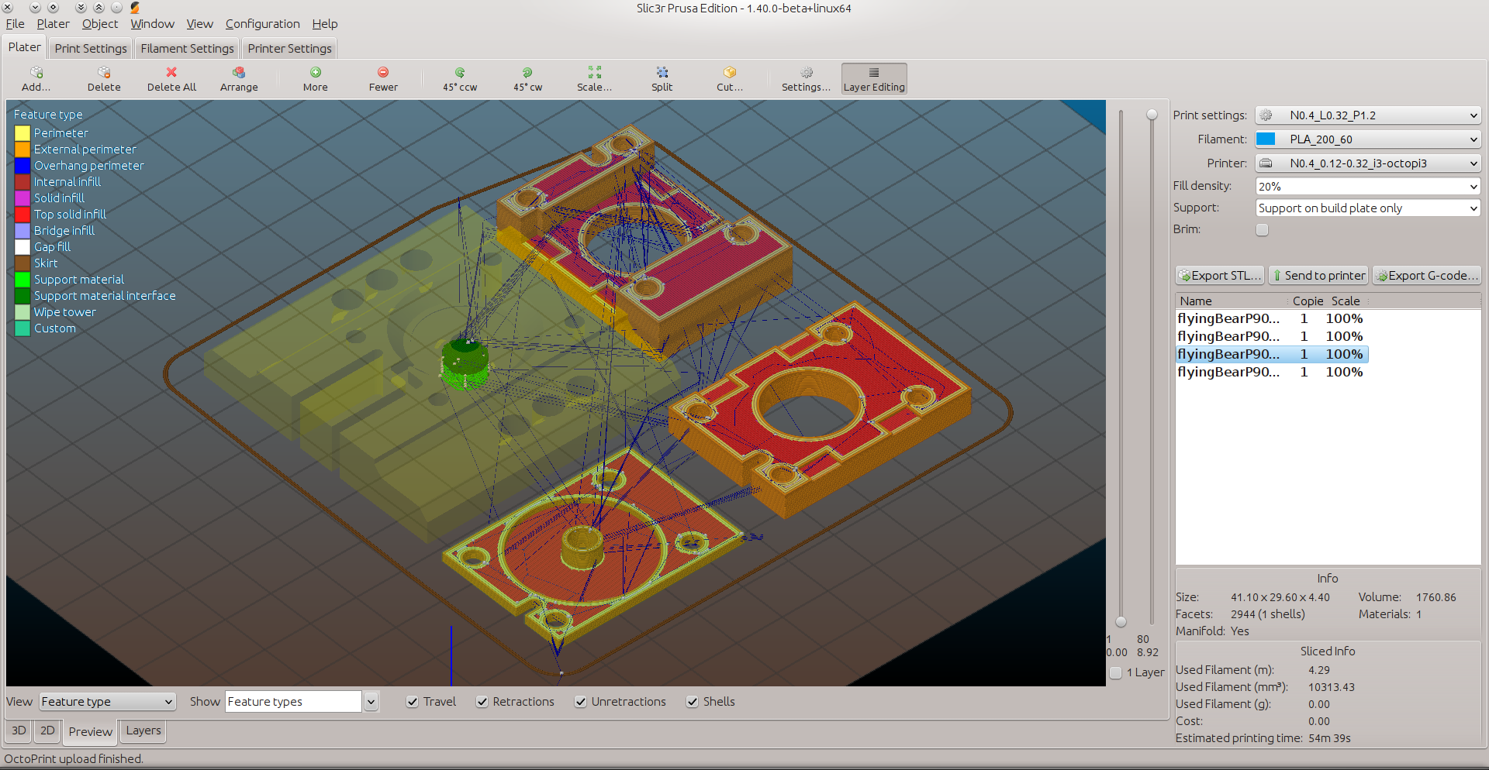This screenshot has height=770, width=1489.
Task: Open the Printer preset dropdown
Action: 1368,163
